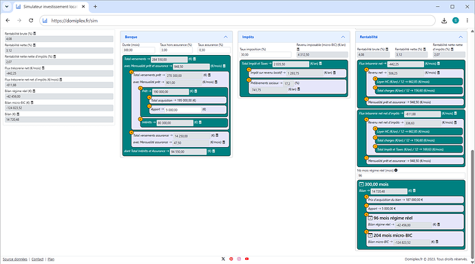475x264 pixels.
Task: Click calculator icon beside Prélèvements sociaux 741,75
Action: (x=299, y=89)
